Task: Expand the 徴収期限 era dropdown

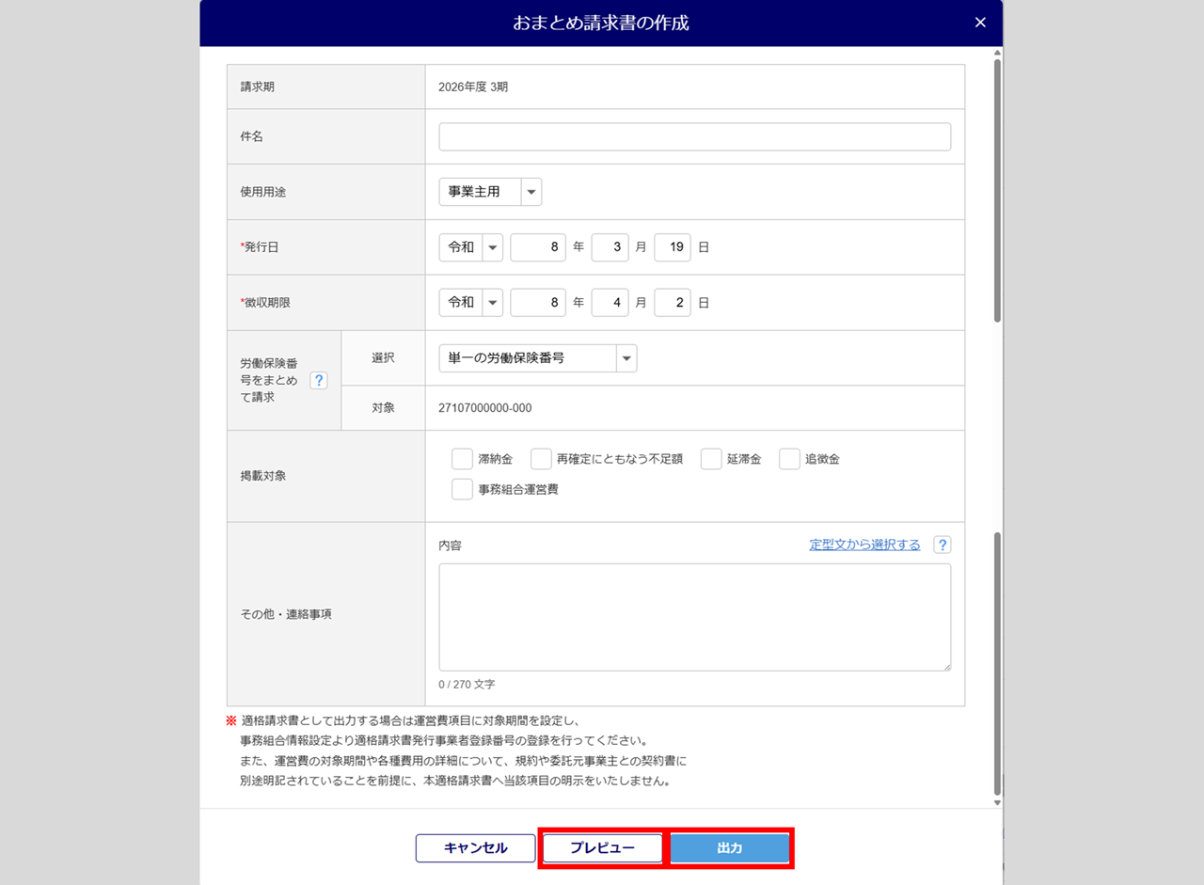Action: pyautogui.click(x=471, y=303)
